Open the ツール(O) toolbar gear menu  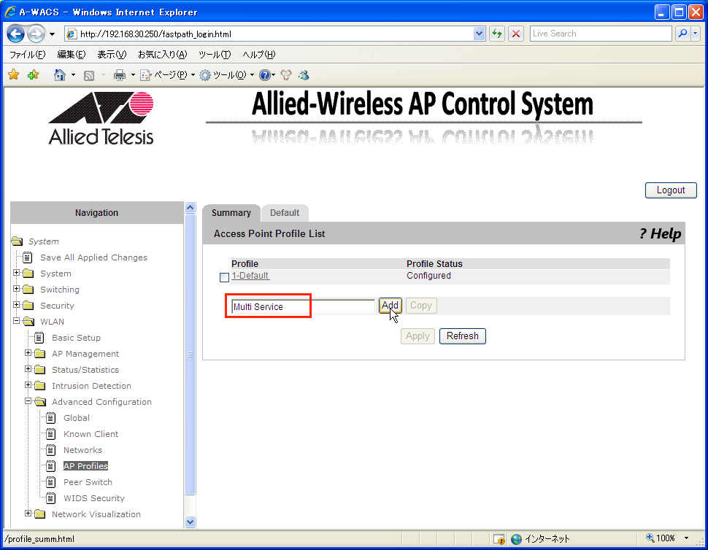click(227, 75)
